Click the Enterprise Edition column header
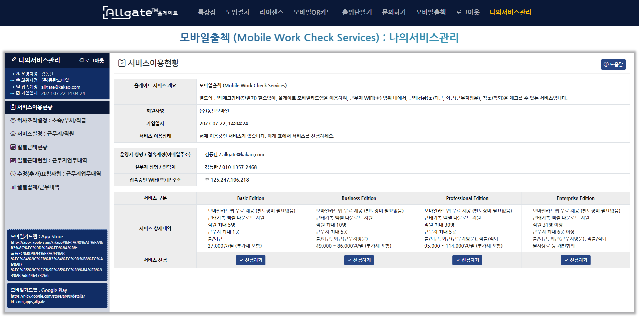 click(576, 198)
